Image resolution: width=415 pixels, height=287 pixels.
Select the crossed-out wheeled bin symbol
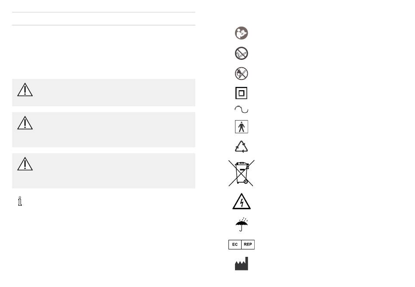click(242, 173)
